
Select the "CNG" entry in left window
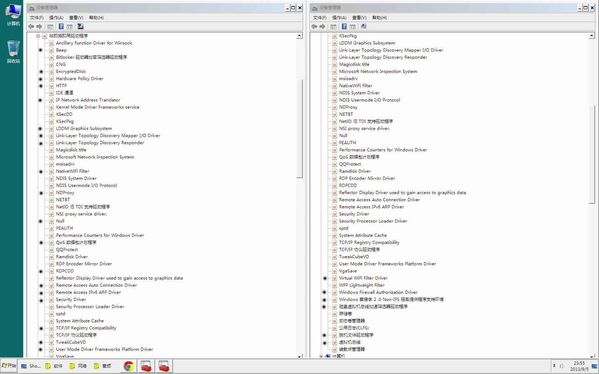[61, 64]
